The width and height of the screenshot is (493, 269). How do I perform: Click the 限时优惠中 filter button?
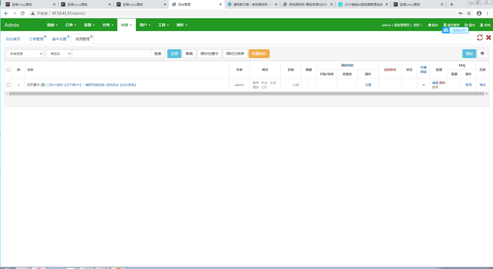(x=210, y=54)
